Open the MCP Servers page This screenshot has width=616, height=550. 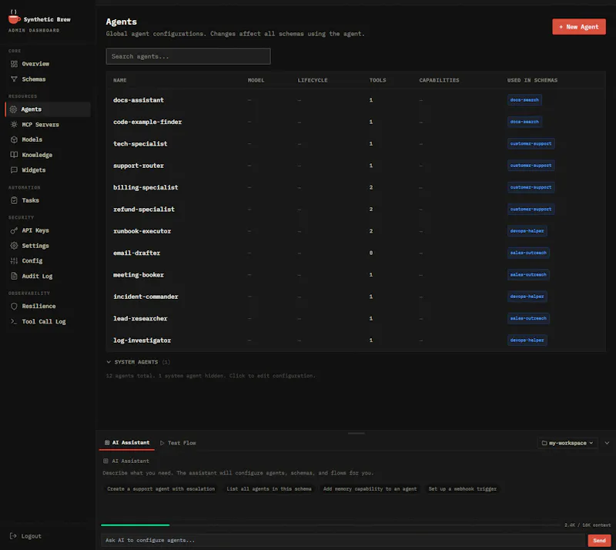[48, 125]
